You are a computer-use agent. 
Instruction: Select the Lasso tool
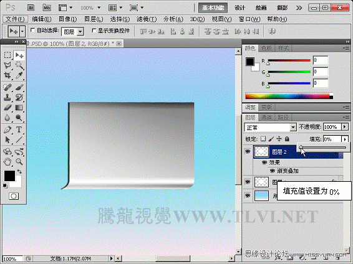[7, 65]
